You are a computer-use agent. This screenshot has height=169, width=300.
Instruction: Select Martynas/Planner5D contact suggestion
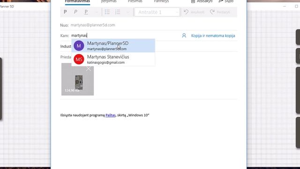[x=113, y=46]
